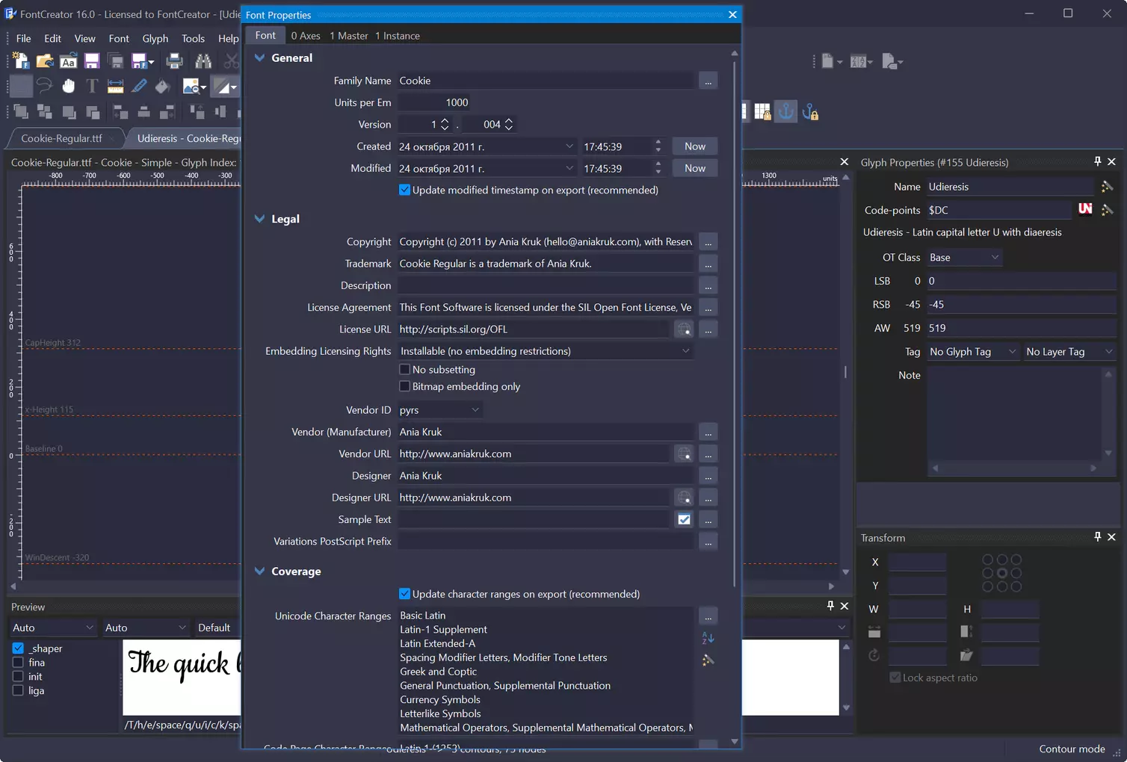Toggle Update modified timestamp on export
Viewport: 1127px width, 762px height.
(404, 190)
